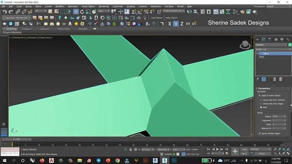The image size is (292, 164).
Task: Open the Modifier List dropdown
Action: (273, 49)
